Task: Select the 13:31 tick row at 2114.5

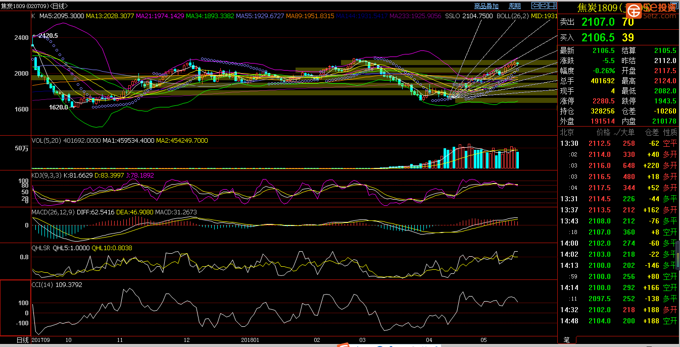Action: [618, 199]
